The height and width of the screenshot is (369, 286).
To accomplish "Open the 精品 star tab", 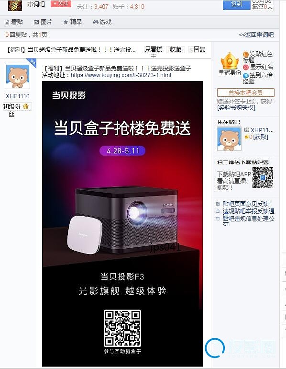I will [73, 22].
